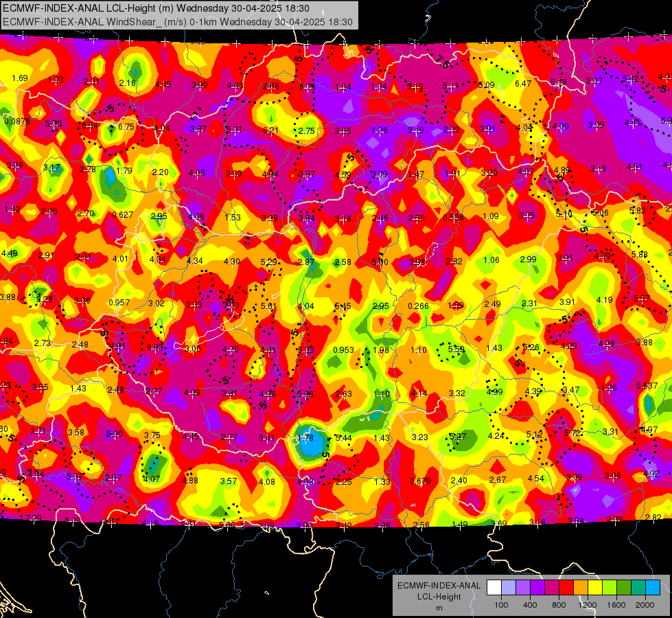
Task: Click the WindShear 0-1km header line
Action: click(x=177, y=22)
